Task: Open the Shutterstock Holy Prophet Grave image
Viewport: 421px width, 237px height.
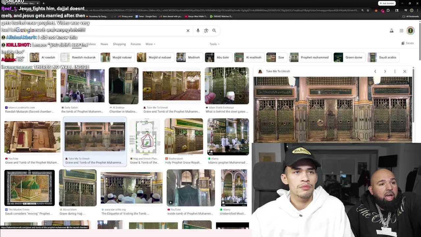Action: point(184,136)
